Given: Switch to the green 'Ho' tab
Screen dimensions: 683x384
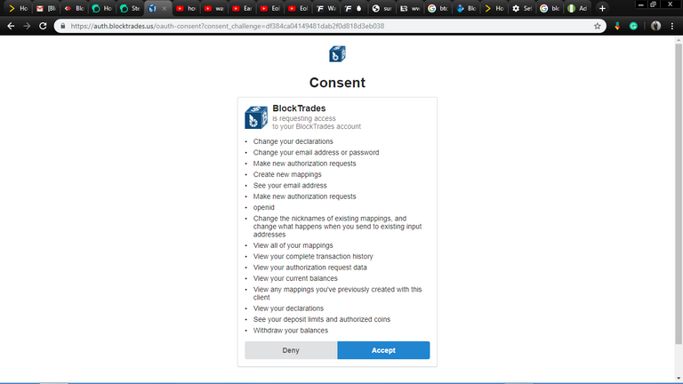Looking at the screenshot, I should point(101,8).
